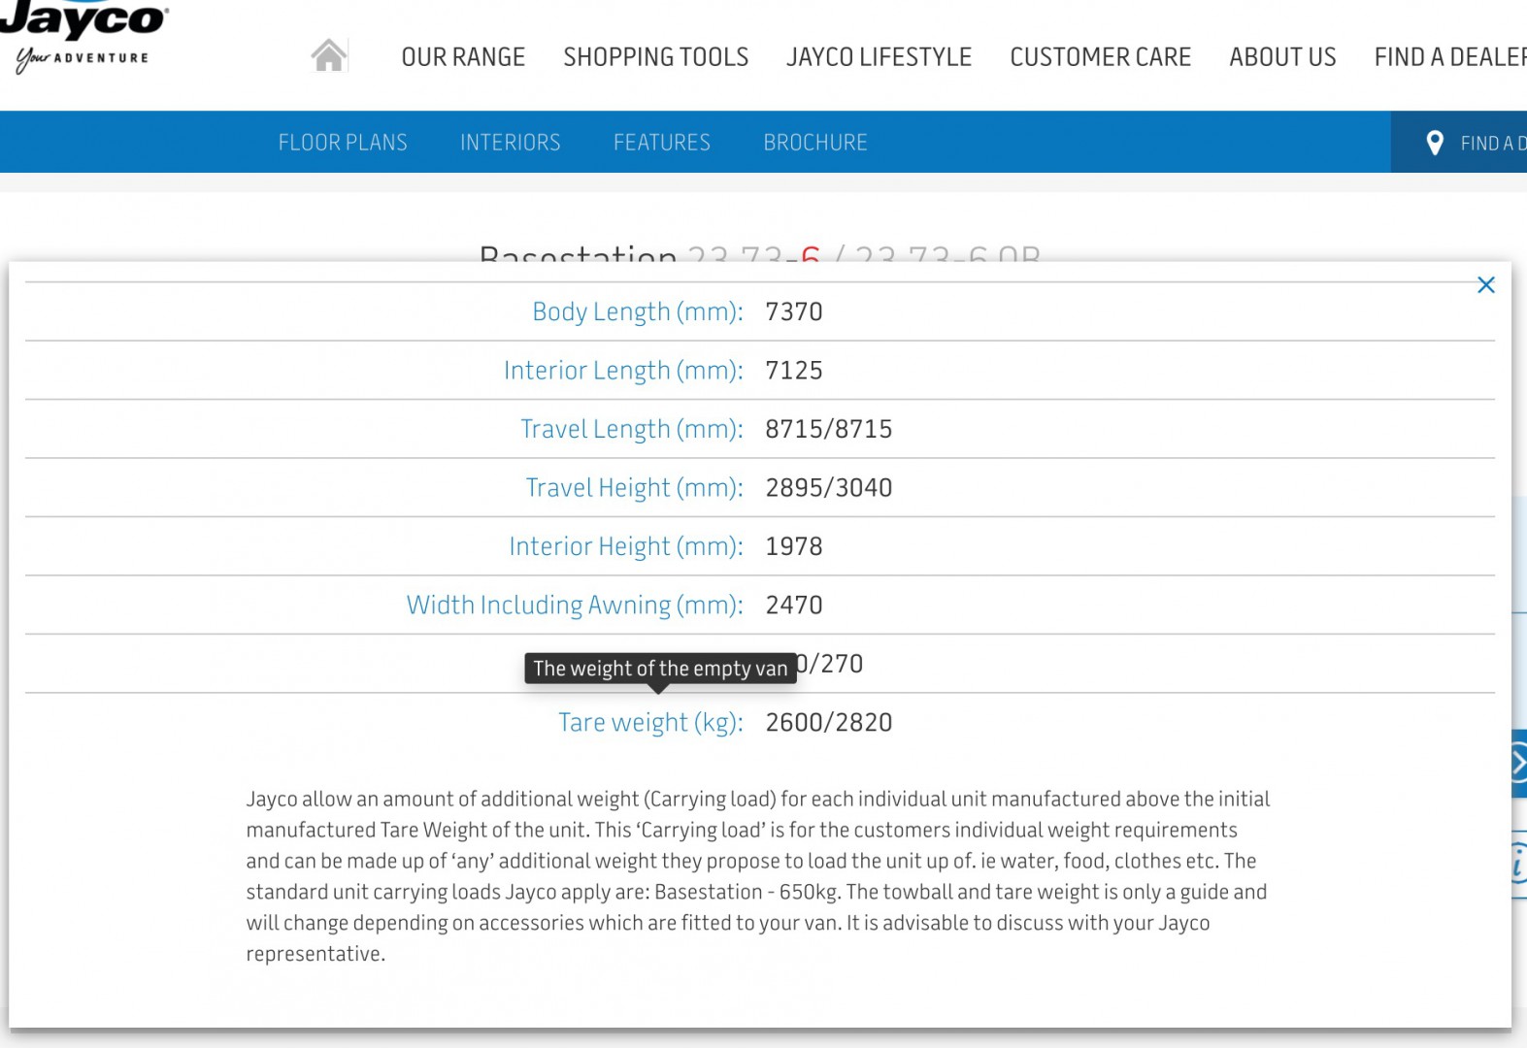1527x1048 pixels.
Task: Click the home icon in navigation
Action: 329,56
